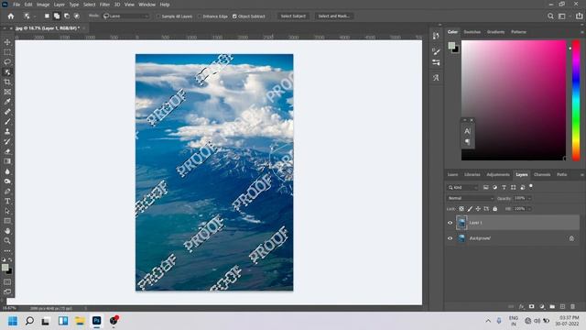
Task: Select the Pen tool
Action: point(7,192)
